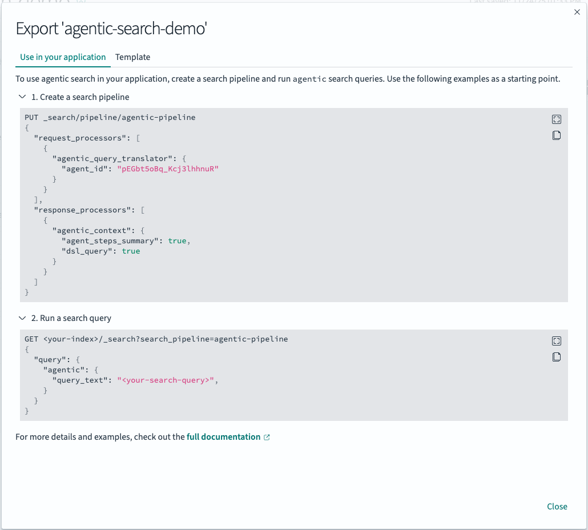Image resolution: width=588 pixels, height=530 pixels.
Task: Open the full documentation link
Action: coord(224,436)
